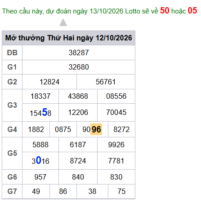
Task: Click G6 number 840
Action: pyautogui.click(x=78, y=177)
